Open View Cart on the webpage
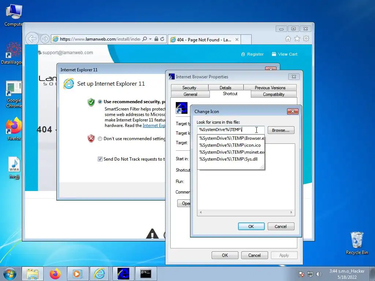Screen dimensions: 375x281 coord(285,54)
